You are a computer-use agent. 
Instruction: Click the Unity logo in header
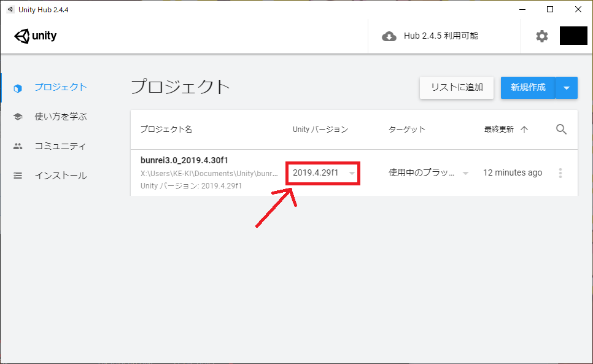[x=36, y=36]
